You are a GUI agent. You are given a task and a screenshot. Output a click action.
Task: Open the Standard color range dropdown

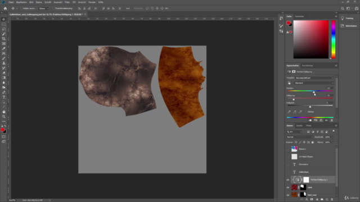pos(314,83)
